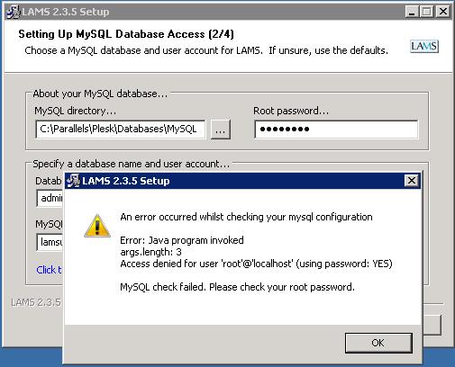455x367 pixels.
Task: Focus the MySQL directory path field
Action: click(x=121, y=130)
